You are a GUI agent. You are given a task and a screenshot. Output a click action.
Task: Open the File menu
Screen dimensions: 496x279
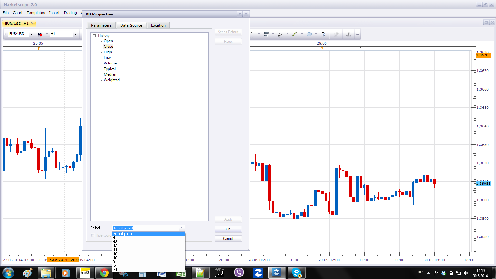click(x=6, y=13)
